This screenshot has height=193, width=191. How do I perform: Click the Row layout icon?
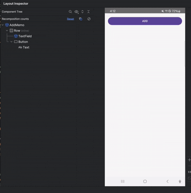pos(11,31)
